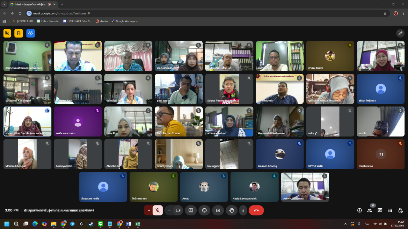Show the participants list (37)
The image size is (408, 229).
coord(370,210)
